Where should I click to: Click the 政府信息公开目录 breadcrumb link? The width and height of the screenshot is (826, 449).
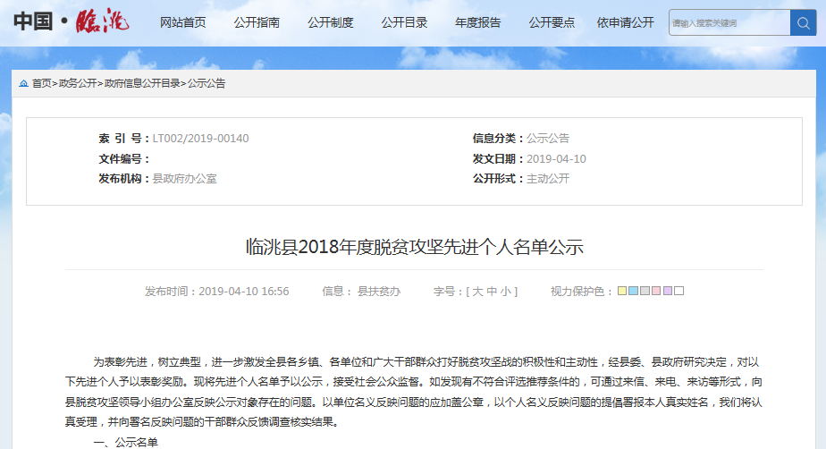click(142, 83)
